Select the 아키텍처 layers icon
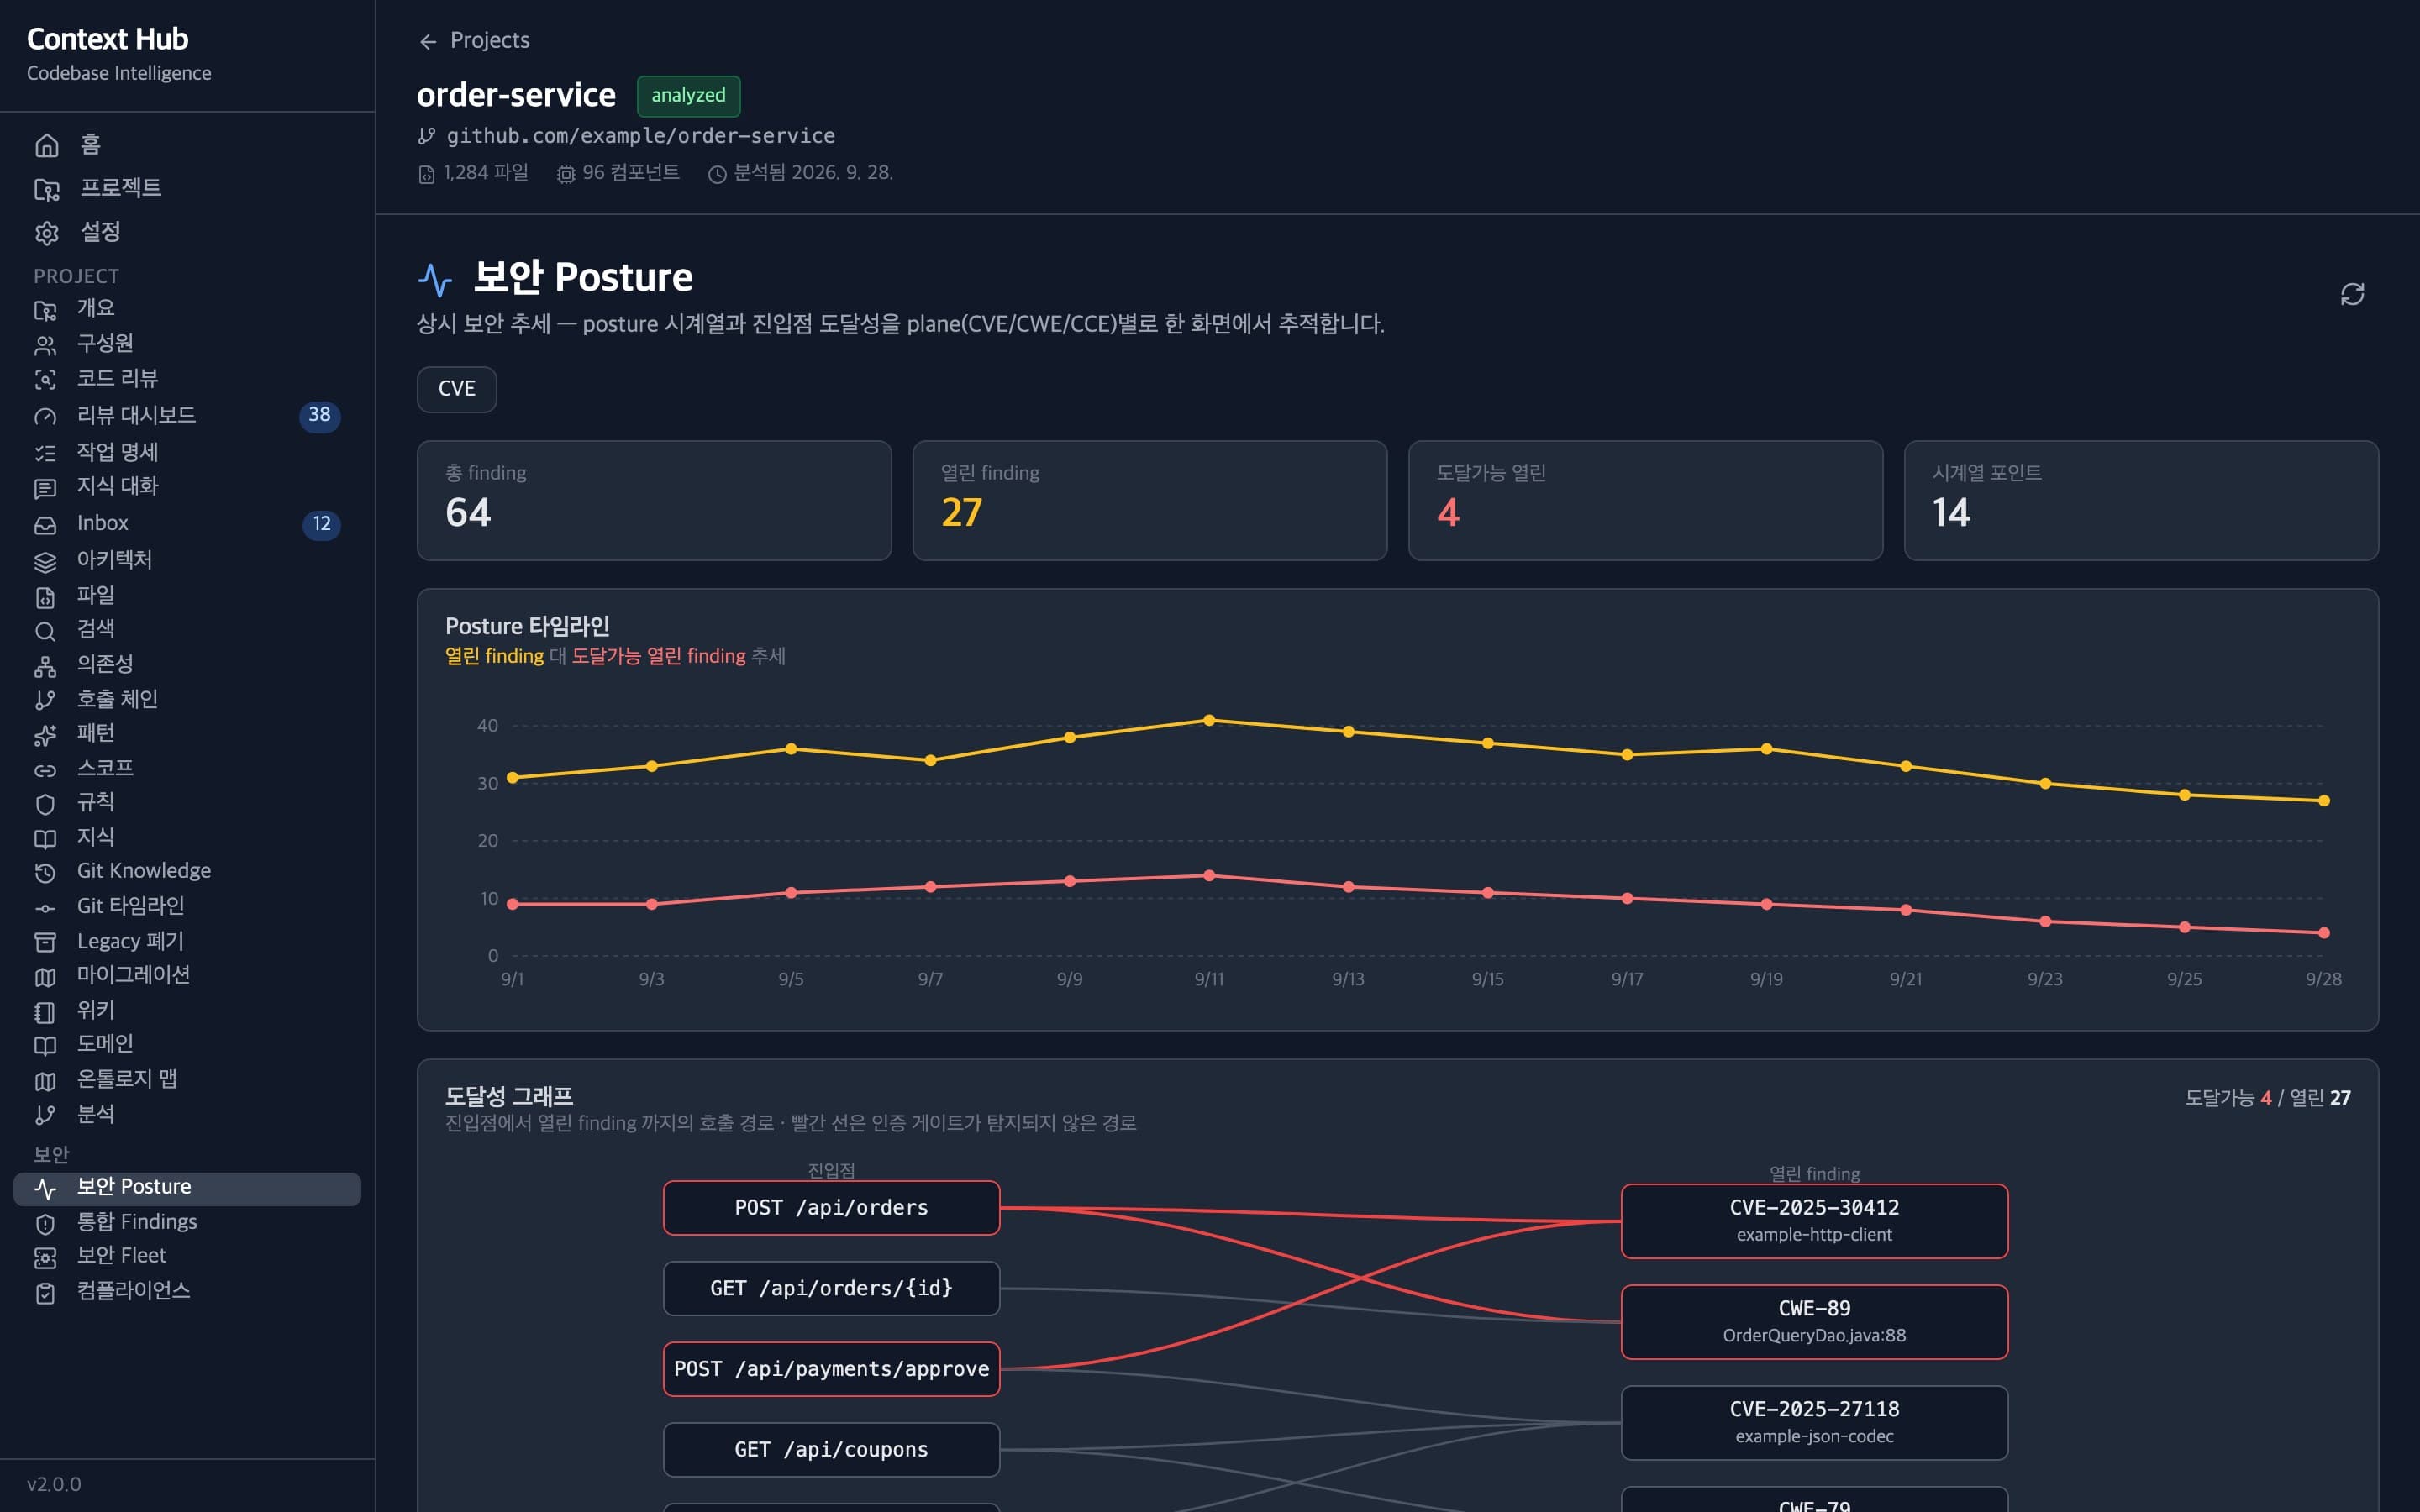 coord(45,561)
